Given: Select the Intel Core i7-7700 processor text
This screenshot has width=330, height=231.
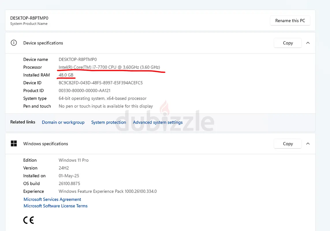Looking at the screenshot, I should pyautogui.click(x=109, y=67).
